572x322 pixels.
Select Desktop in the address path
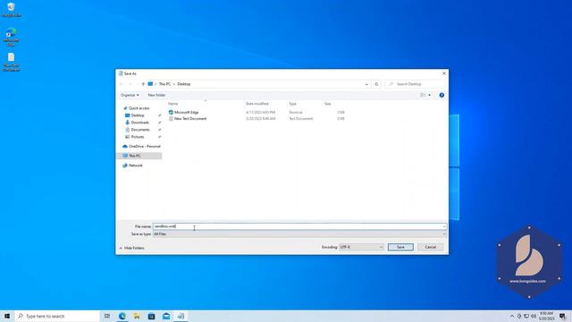point(183,84)
